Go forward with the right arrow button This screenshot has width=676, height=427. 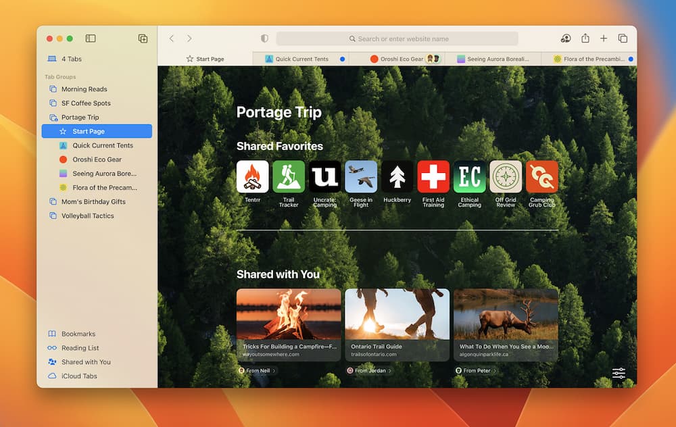tap(189, 39)
